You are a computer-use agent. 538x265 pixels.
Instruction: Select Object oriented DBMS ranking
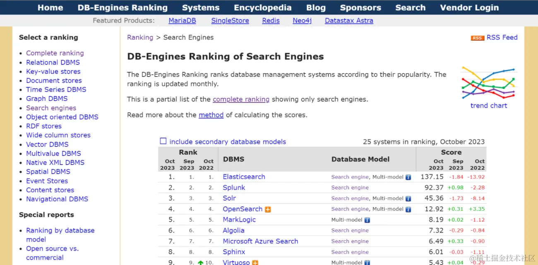[x=62, y=117]
